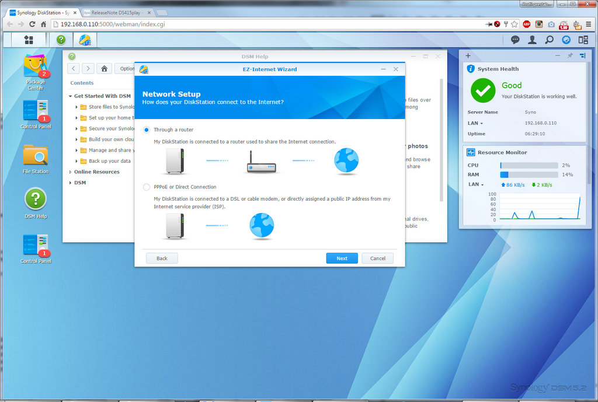Viewport: 598px width, 402px height.
Task: Go back in DSM Help window
Action: click(x=74, y=69)
